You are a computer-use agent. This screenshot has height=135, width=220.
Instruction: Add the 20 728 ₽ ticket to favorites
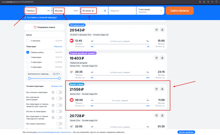pos(156,116)
